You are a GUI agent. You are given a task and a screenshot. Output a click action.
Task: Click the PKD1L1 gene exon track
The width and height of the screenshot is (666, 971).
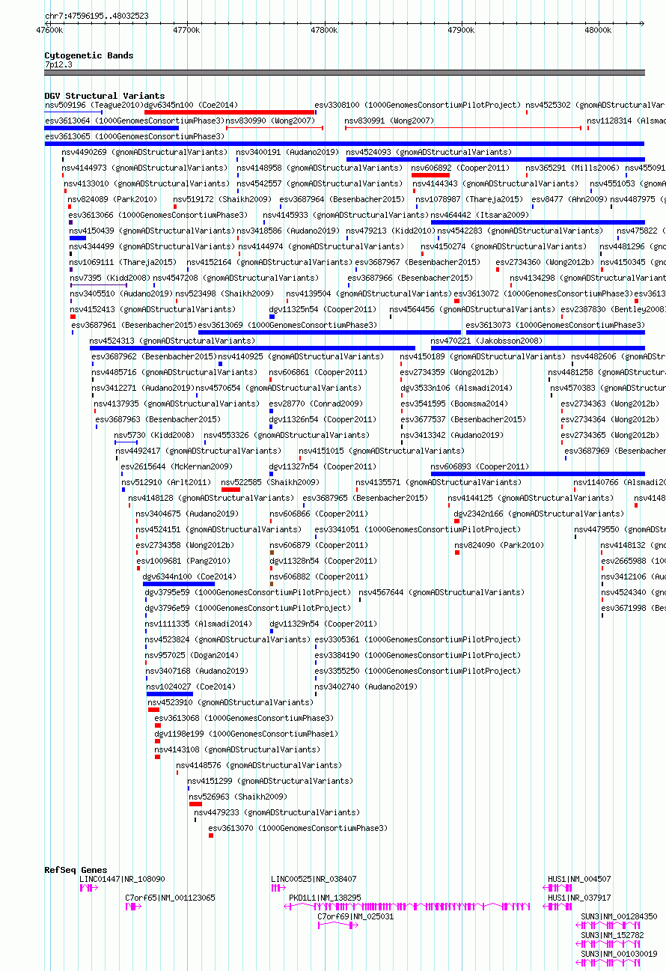pos(407,906)
